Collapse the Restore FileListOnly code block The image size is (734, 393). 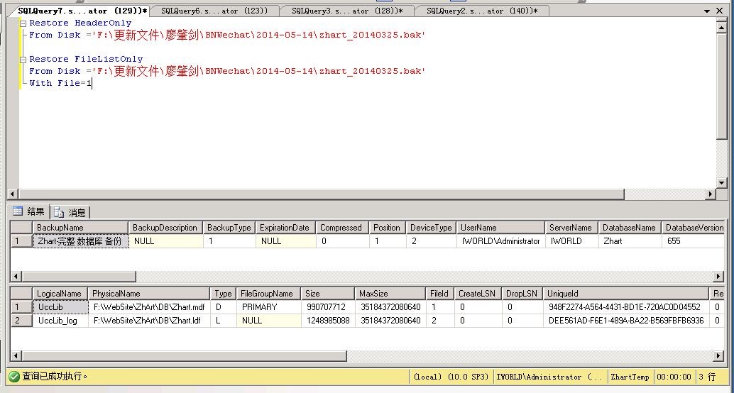[23, 60]
